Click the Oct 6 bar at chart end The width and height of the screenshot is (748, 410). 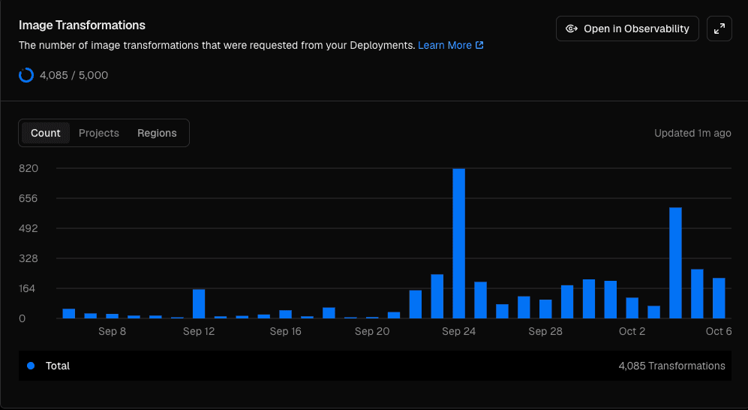(719, 298)
